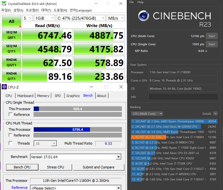This screenshot has width=223, height=190.
Task: Click the Submit and Compare button
Action: (x=98, y=167)
